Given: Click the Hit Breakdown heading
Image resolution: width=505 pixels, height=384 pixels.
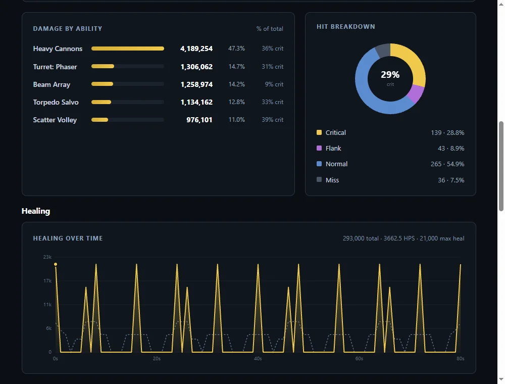Looking at the screenshot, I should coord(345,27).
